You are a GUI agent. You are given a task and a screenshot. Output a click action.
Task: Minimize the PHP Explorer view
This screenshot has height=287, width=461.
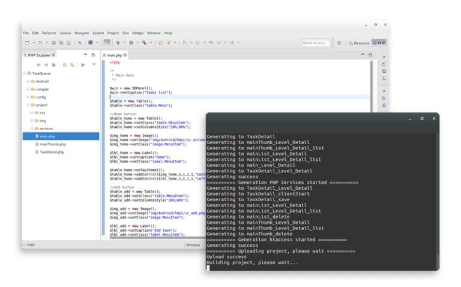(86, 55)
